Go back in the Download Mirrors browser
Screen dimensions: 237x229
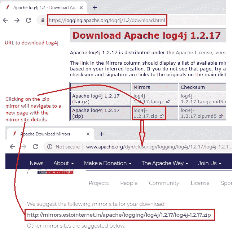(12, 147)
